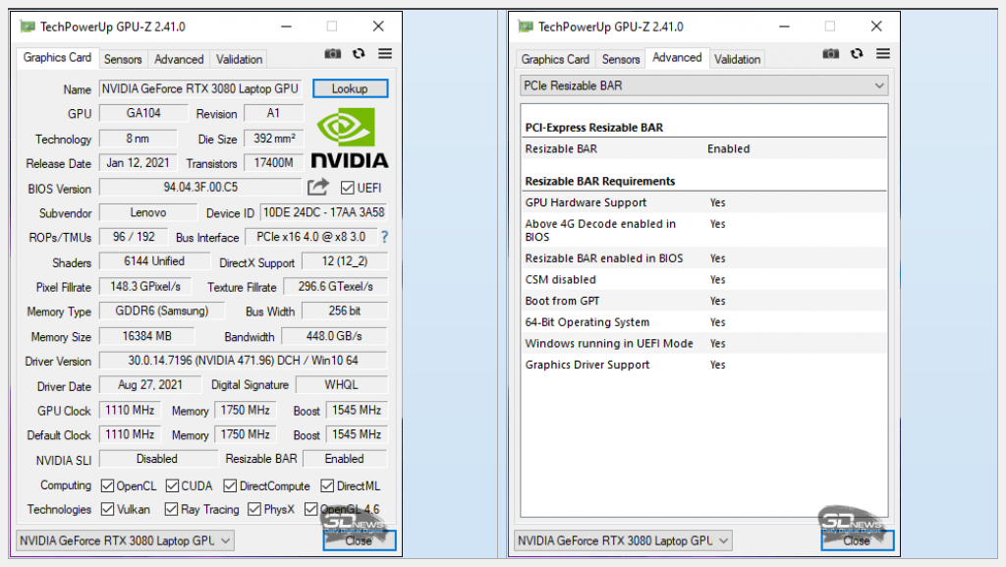Switch to Sensors tab in left window
The width and height of the screenshot is (1006, 567).
(x=123, y=59)
